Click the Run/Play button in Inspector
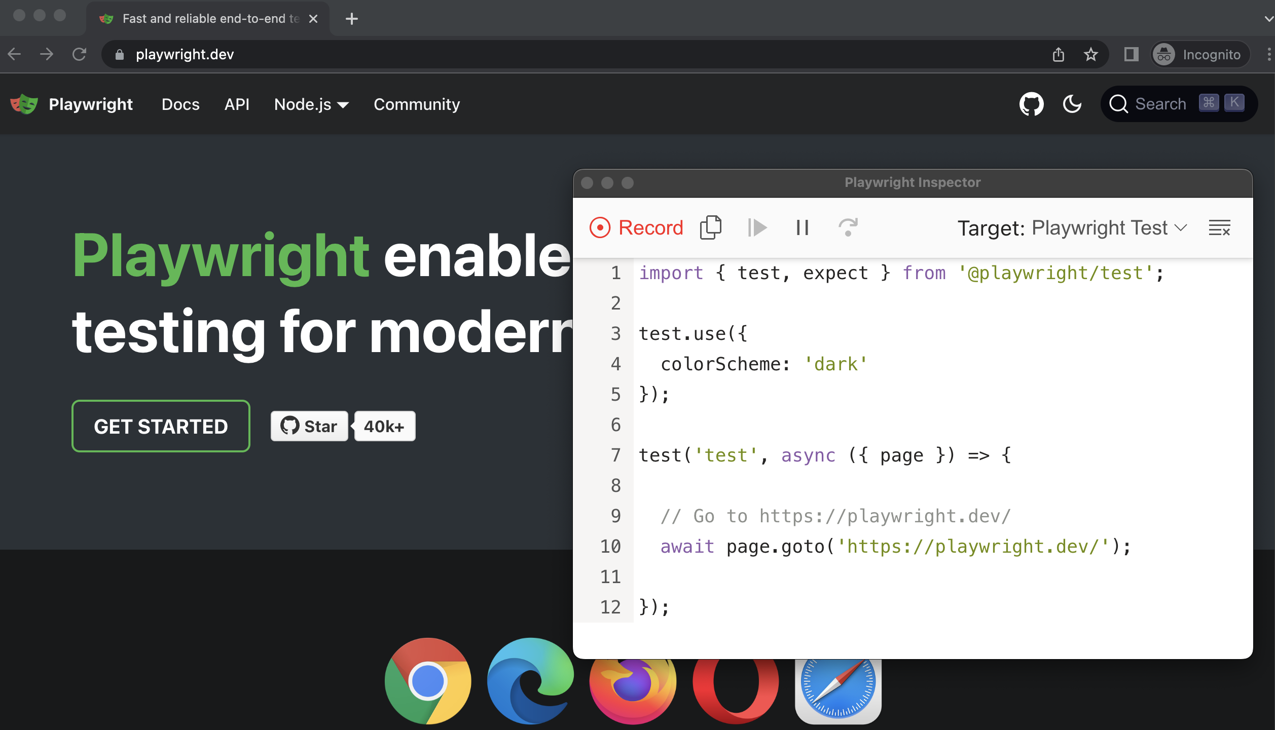The height and width of the screenshot is (730, 1275). point(756,228)
